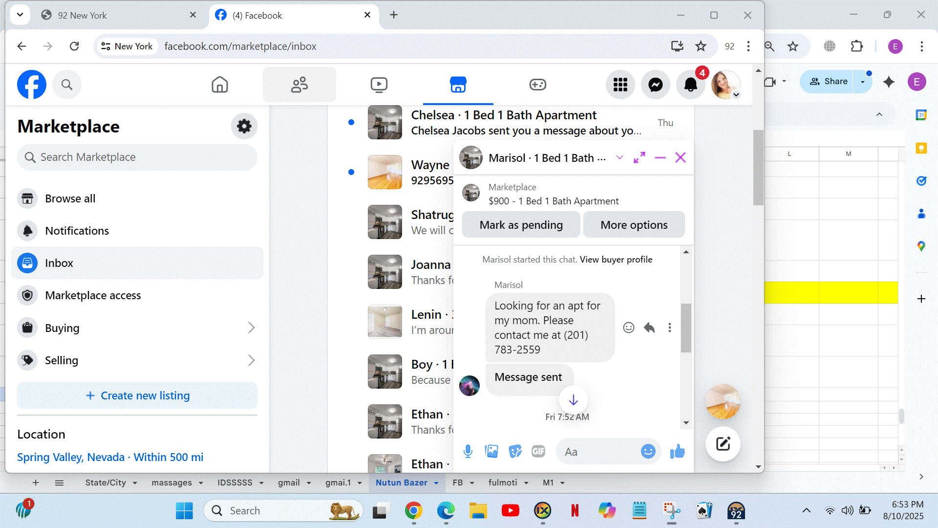Open Chelsea's 1 Bed 1 Bath conversation
This screenshot has width=938, height=528.
(x=503, y=122)
